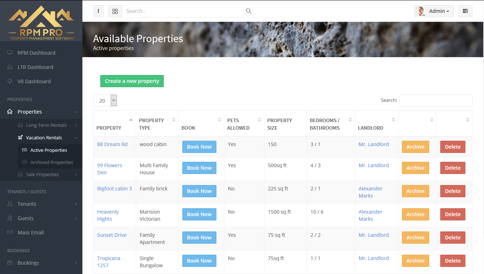This screenshot has width=484, height=274.
Task: Click the table Search input field
Action: click(436, 100)
